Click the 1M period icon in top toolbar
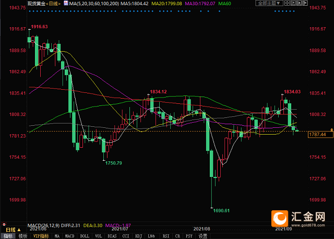The width and height of the screenshot is (334, 239). click(x=293, y=3)
